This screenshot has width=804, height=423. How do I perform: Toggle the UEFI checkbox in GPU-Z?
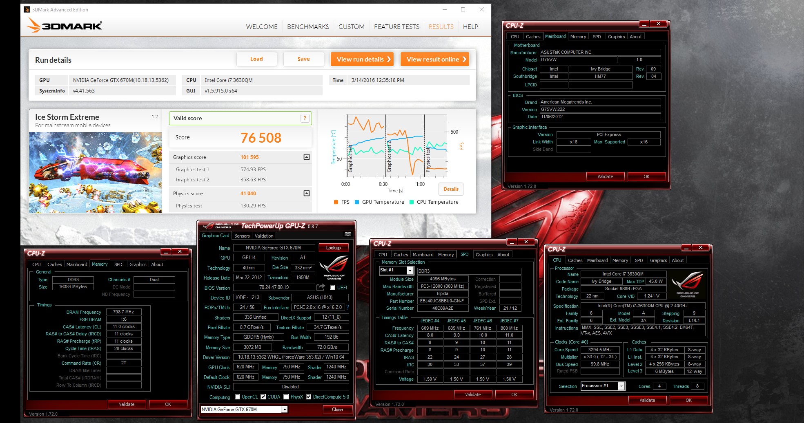(332, 288)
